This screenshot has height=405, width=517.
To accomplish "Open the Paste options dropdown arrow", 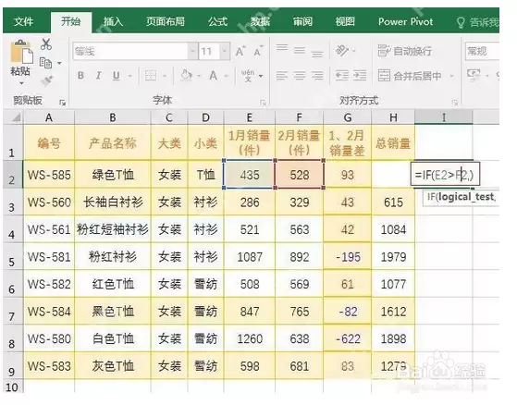I will 21,83.
